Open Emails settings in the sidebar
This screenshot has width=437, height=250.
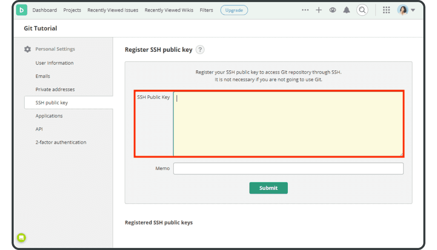click(43, 76)
